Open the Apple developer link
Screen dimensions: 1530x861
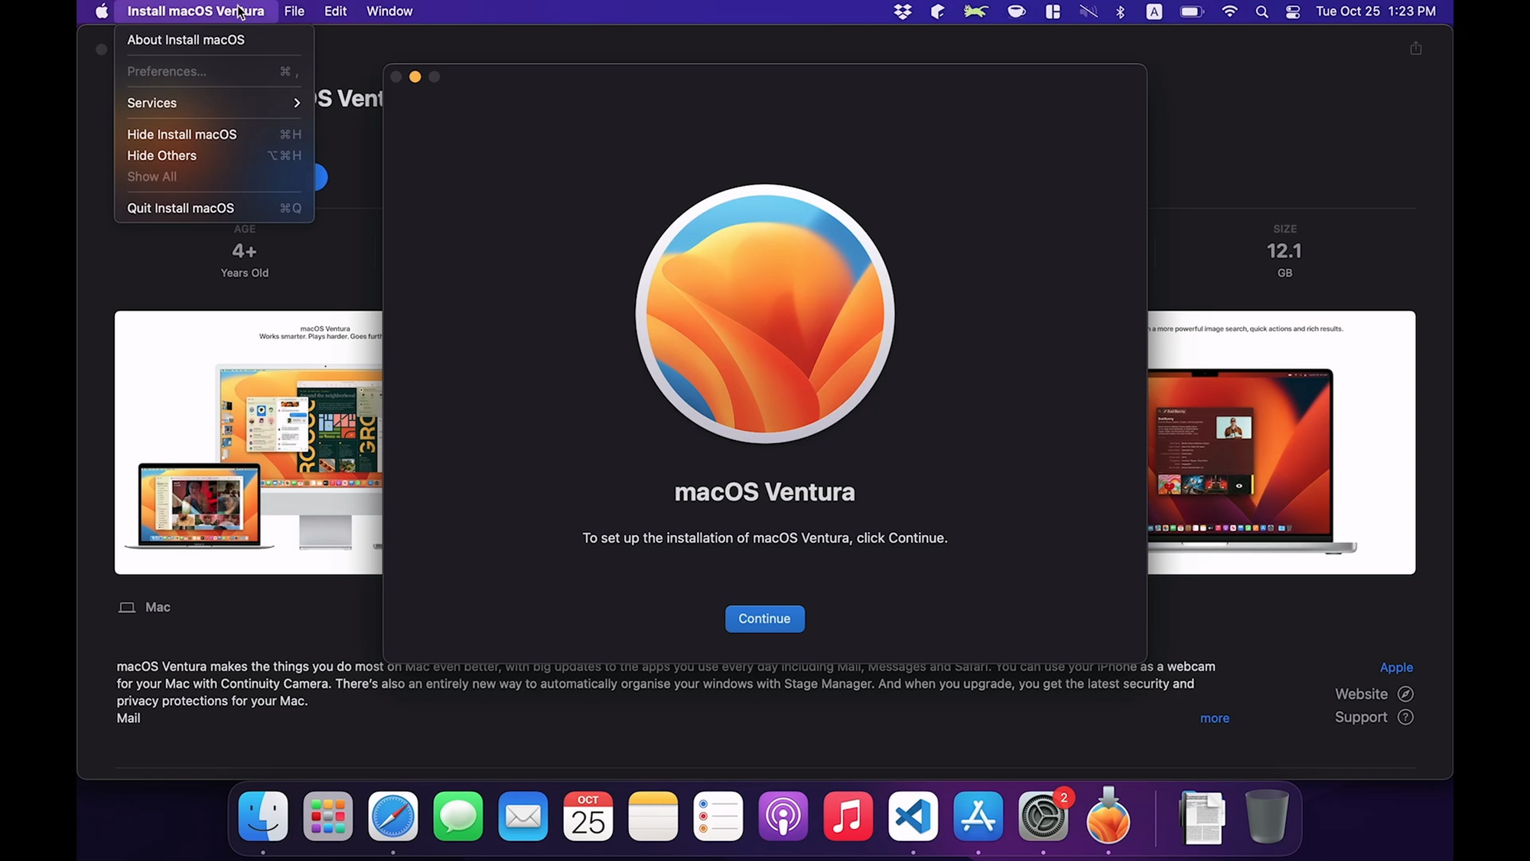[1396, 667]
